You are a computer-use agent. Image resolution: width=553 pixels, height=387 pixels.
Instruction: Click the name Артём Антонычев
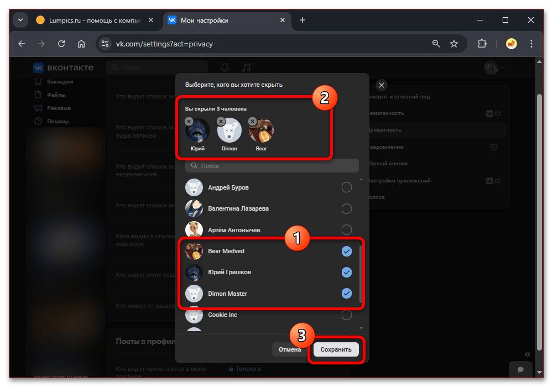[234, 230]
